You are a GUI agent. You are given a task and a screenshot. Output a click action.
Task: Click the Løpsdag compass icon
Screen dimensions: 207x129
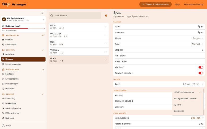point(3,94)
